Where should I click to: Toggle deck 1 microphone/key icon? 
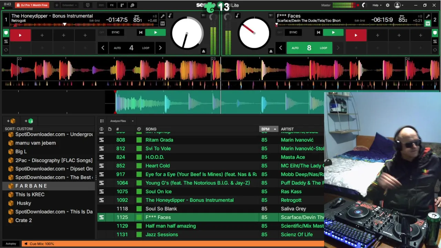163,16
